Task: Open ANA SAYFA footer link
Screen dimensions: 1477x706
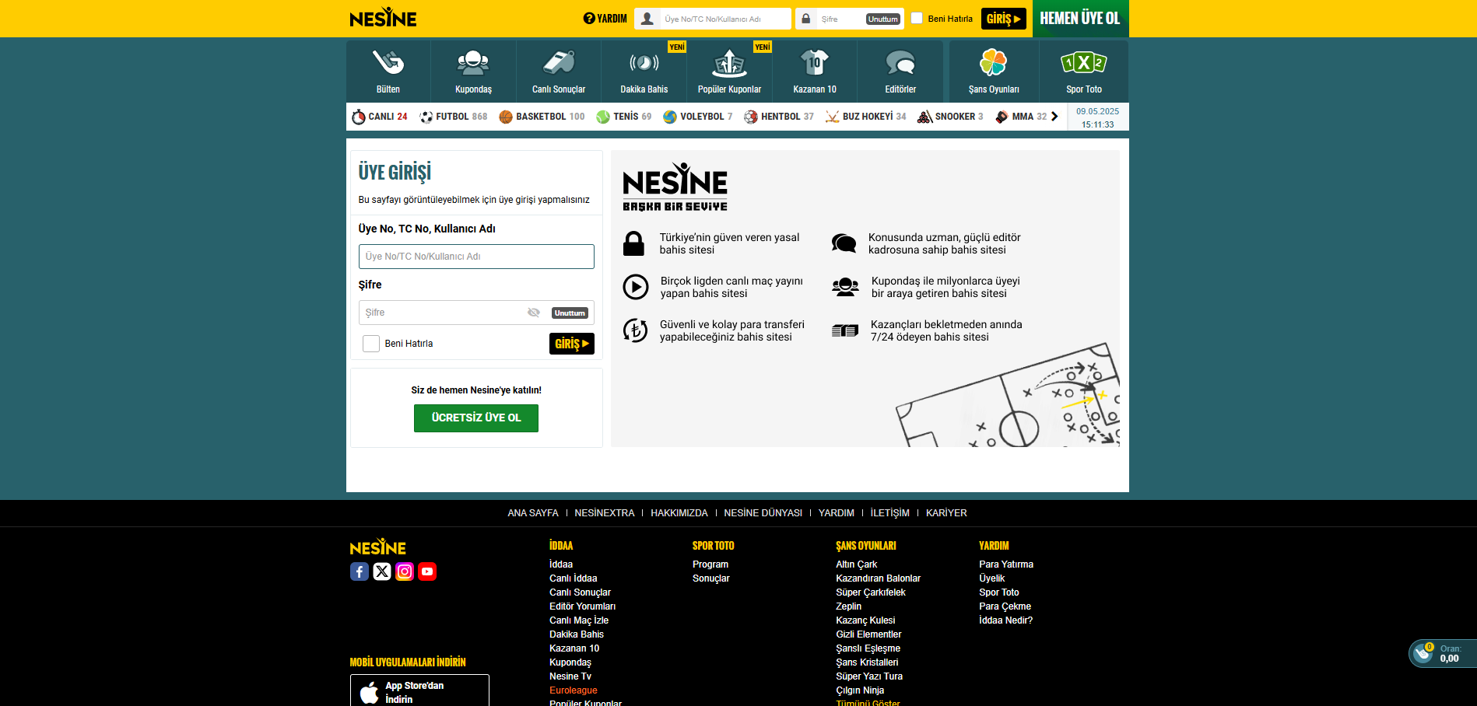Action: (x=533, y=513)
